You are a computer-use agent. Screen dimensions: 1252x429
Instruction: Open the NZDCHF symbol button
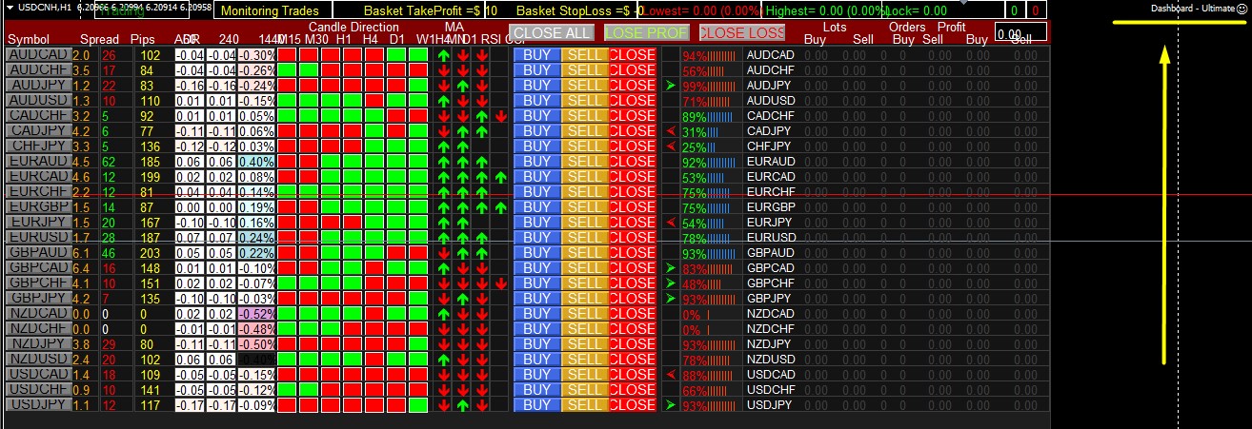37,329
